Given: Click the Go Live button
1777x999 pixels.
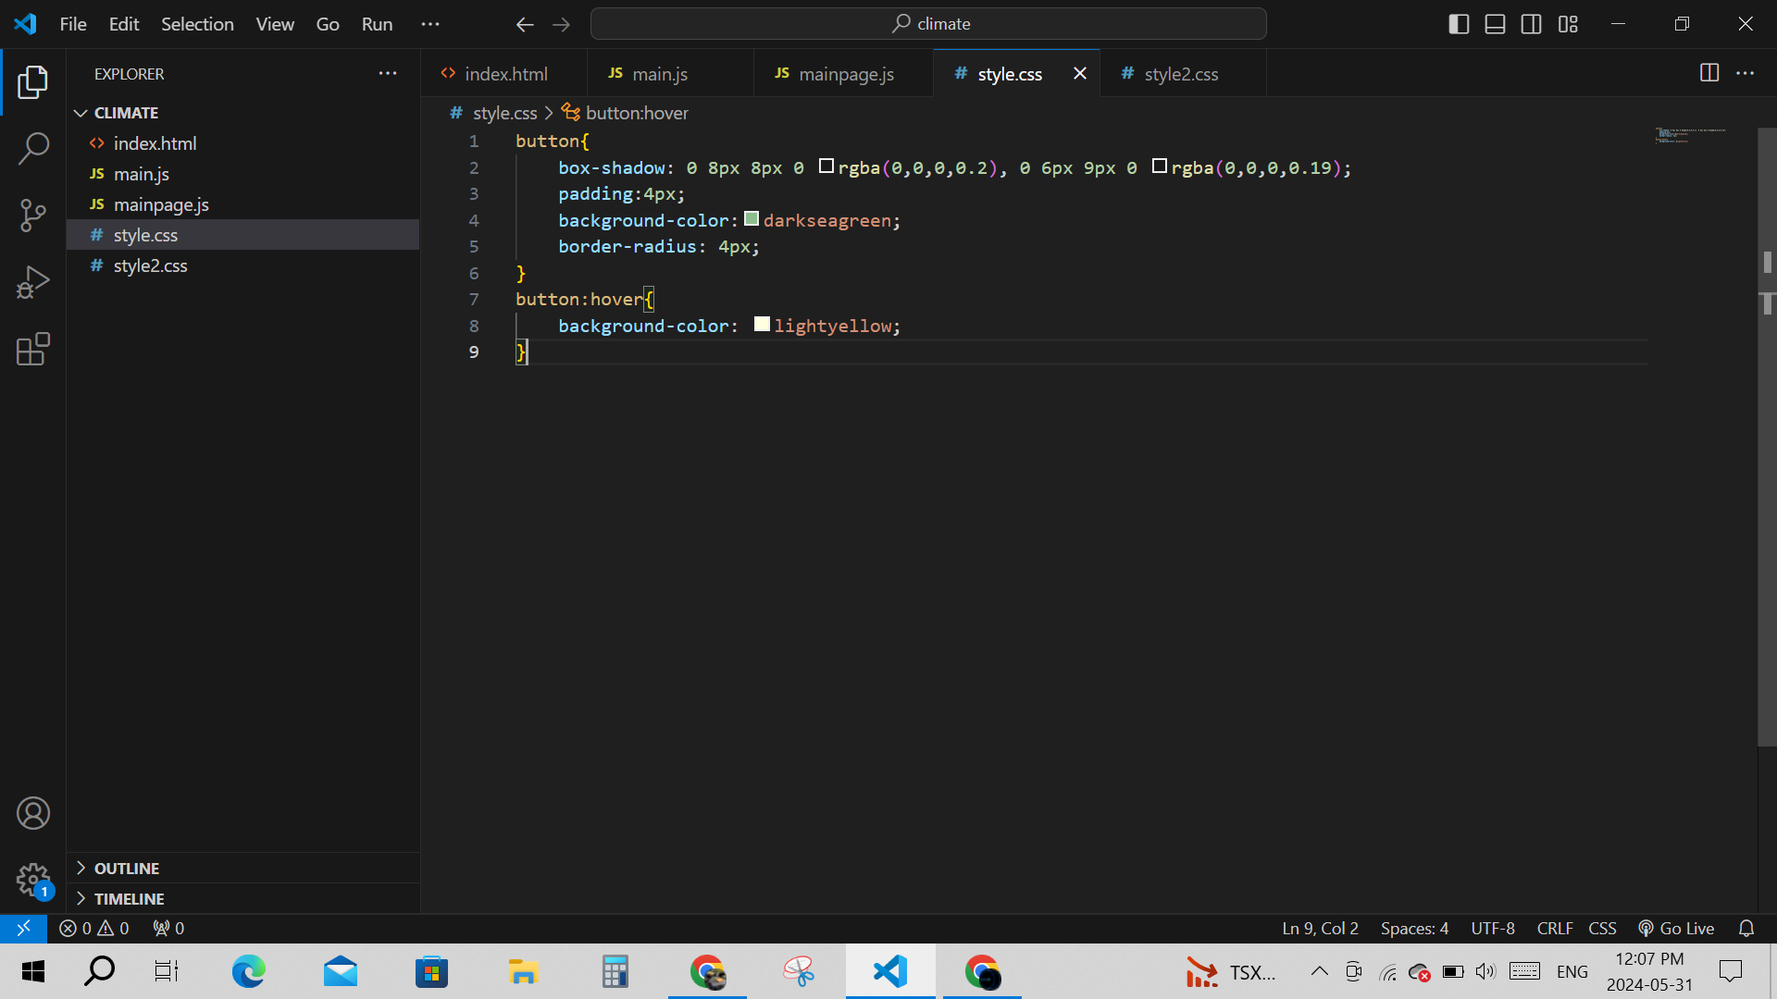Looking at the screenshot, I should tap(1676, 928).
